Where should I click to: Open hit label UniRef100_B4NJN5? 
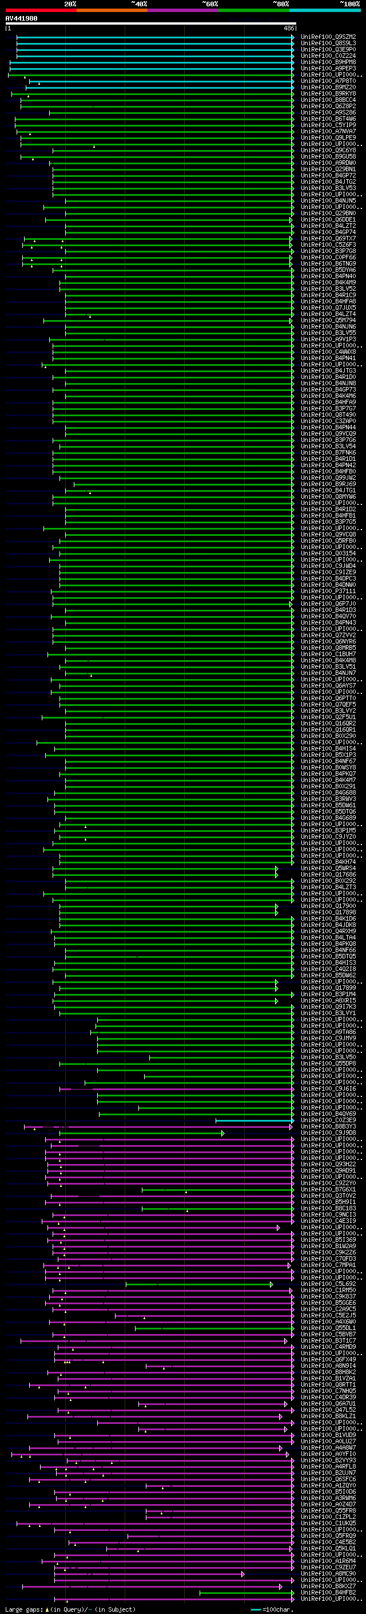(x=328, y=200)
